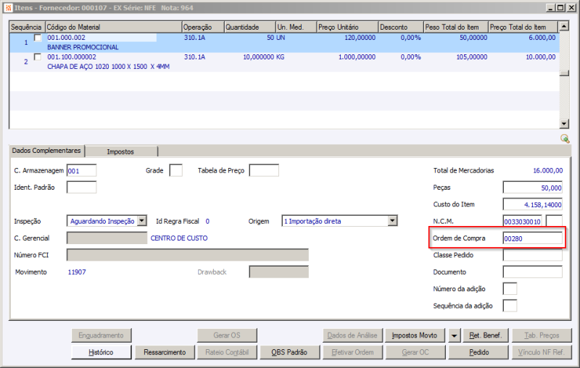This screenshot has height=368, width=580.
Task: Open the Origem dropdown list
Action: click(x=392, y=221)
